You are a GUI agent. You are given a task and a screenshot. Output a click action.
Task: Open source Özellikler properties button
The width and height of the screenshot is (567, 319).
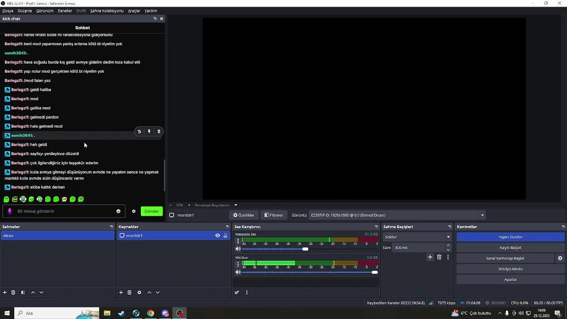pos(244,215)
